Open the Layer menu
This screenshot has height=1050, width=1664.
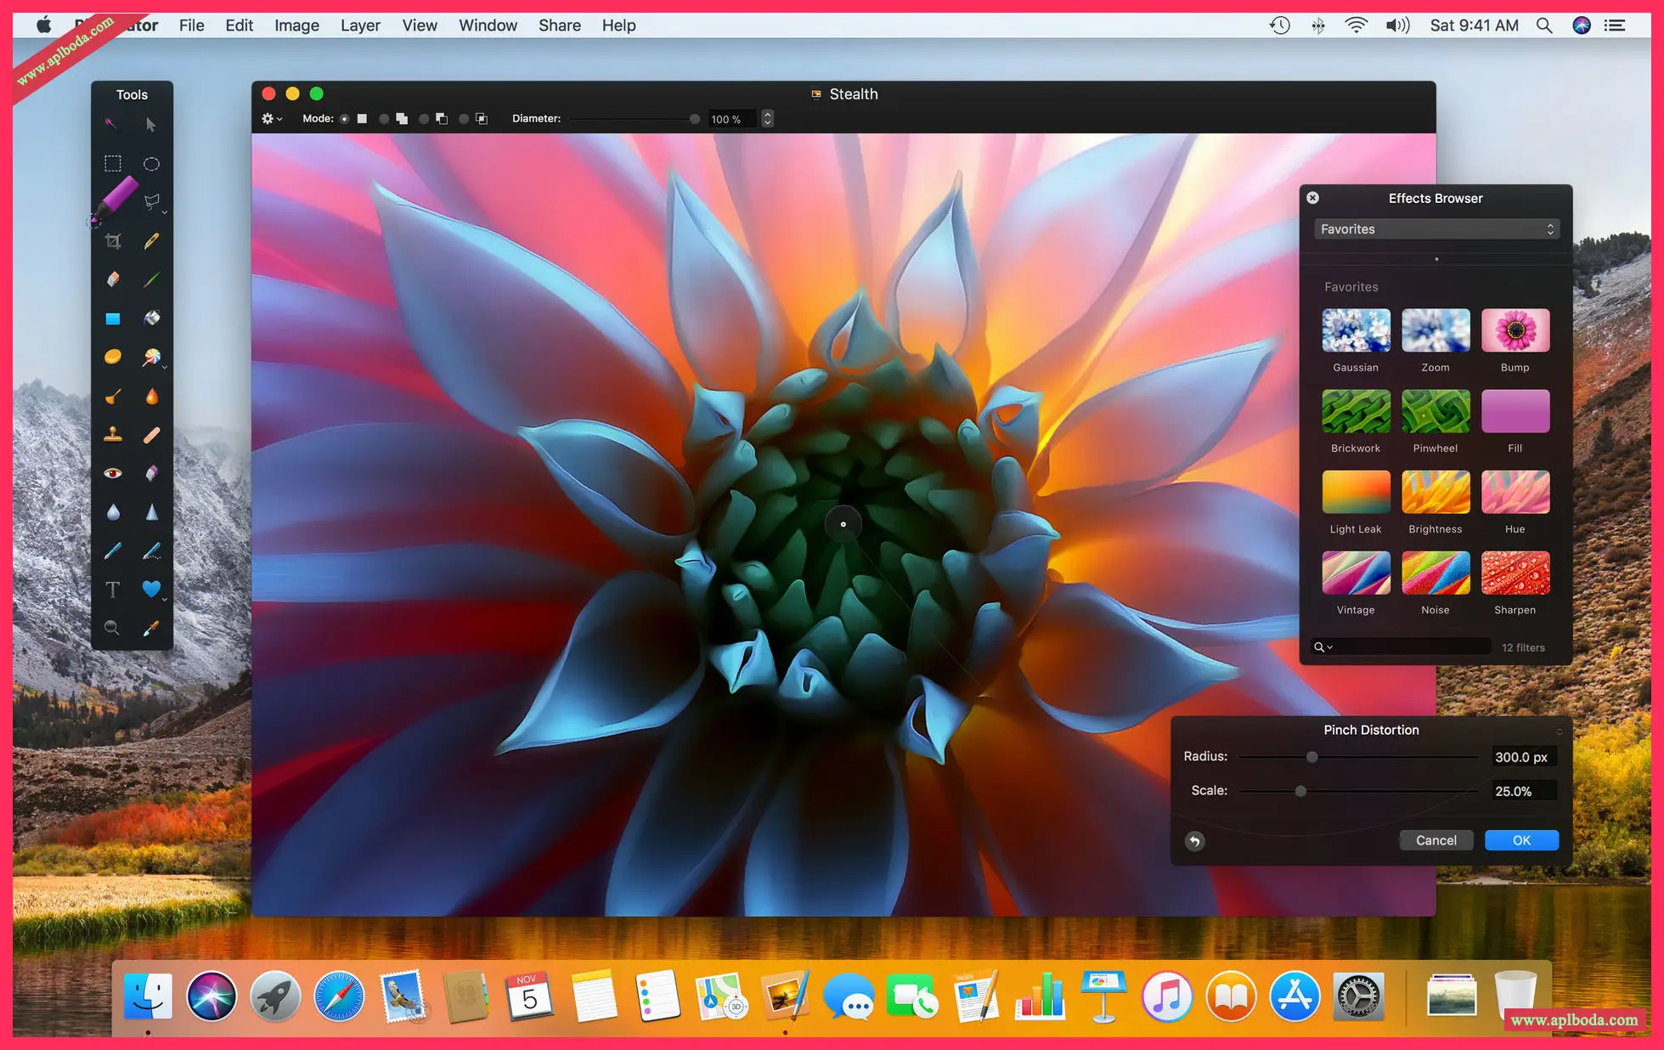point(360,25)
